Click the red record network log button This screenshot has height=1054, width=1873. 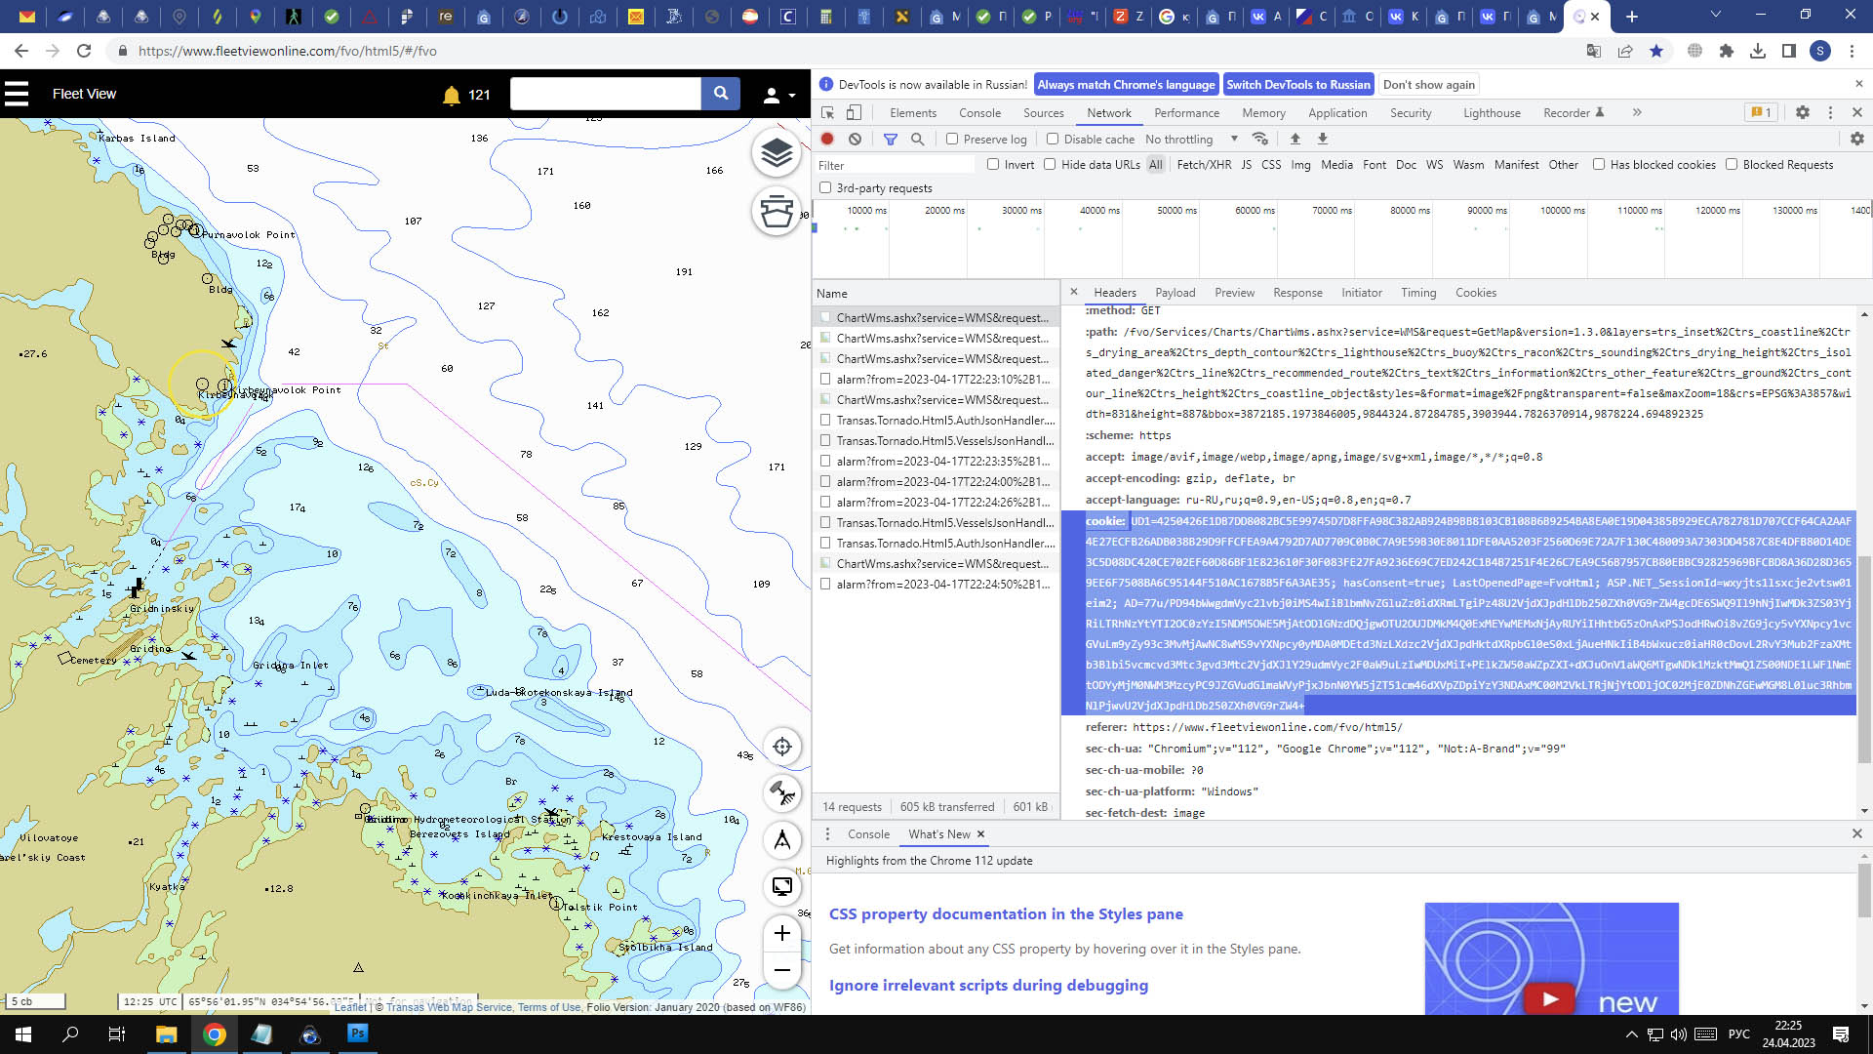pyautogui.click(x=827, y=139)
